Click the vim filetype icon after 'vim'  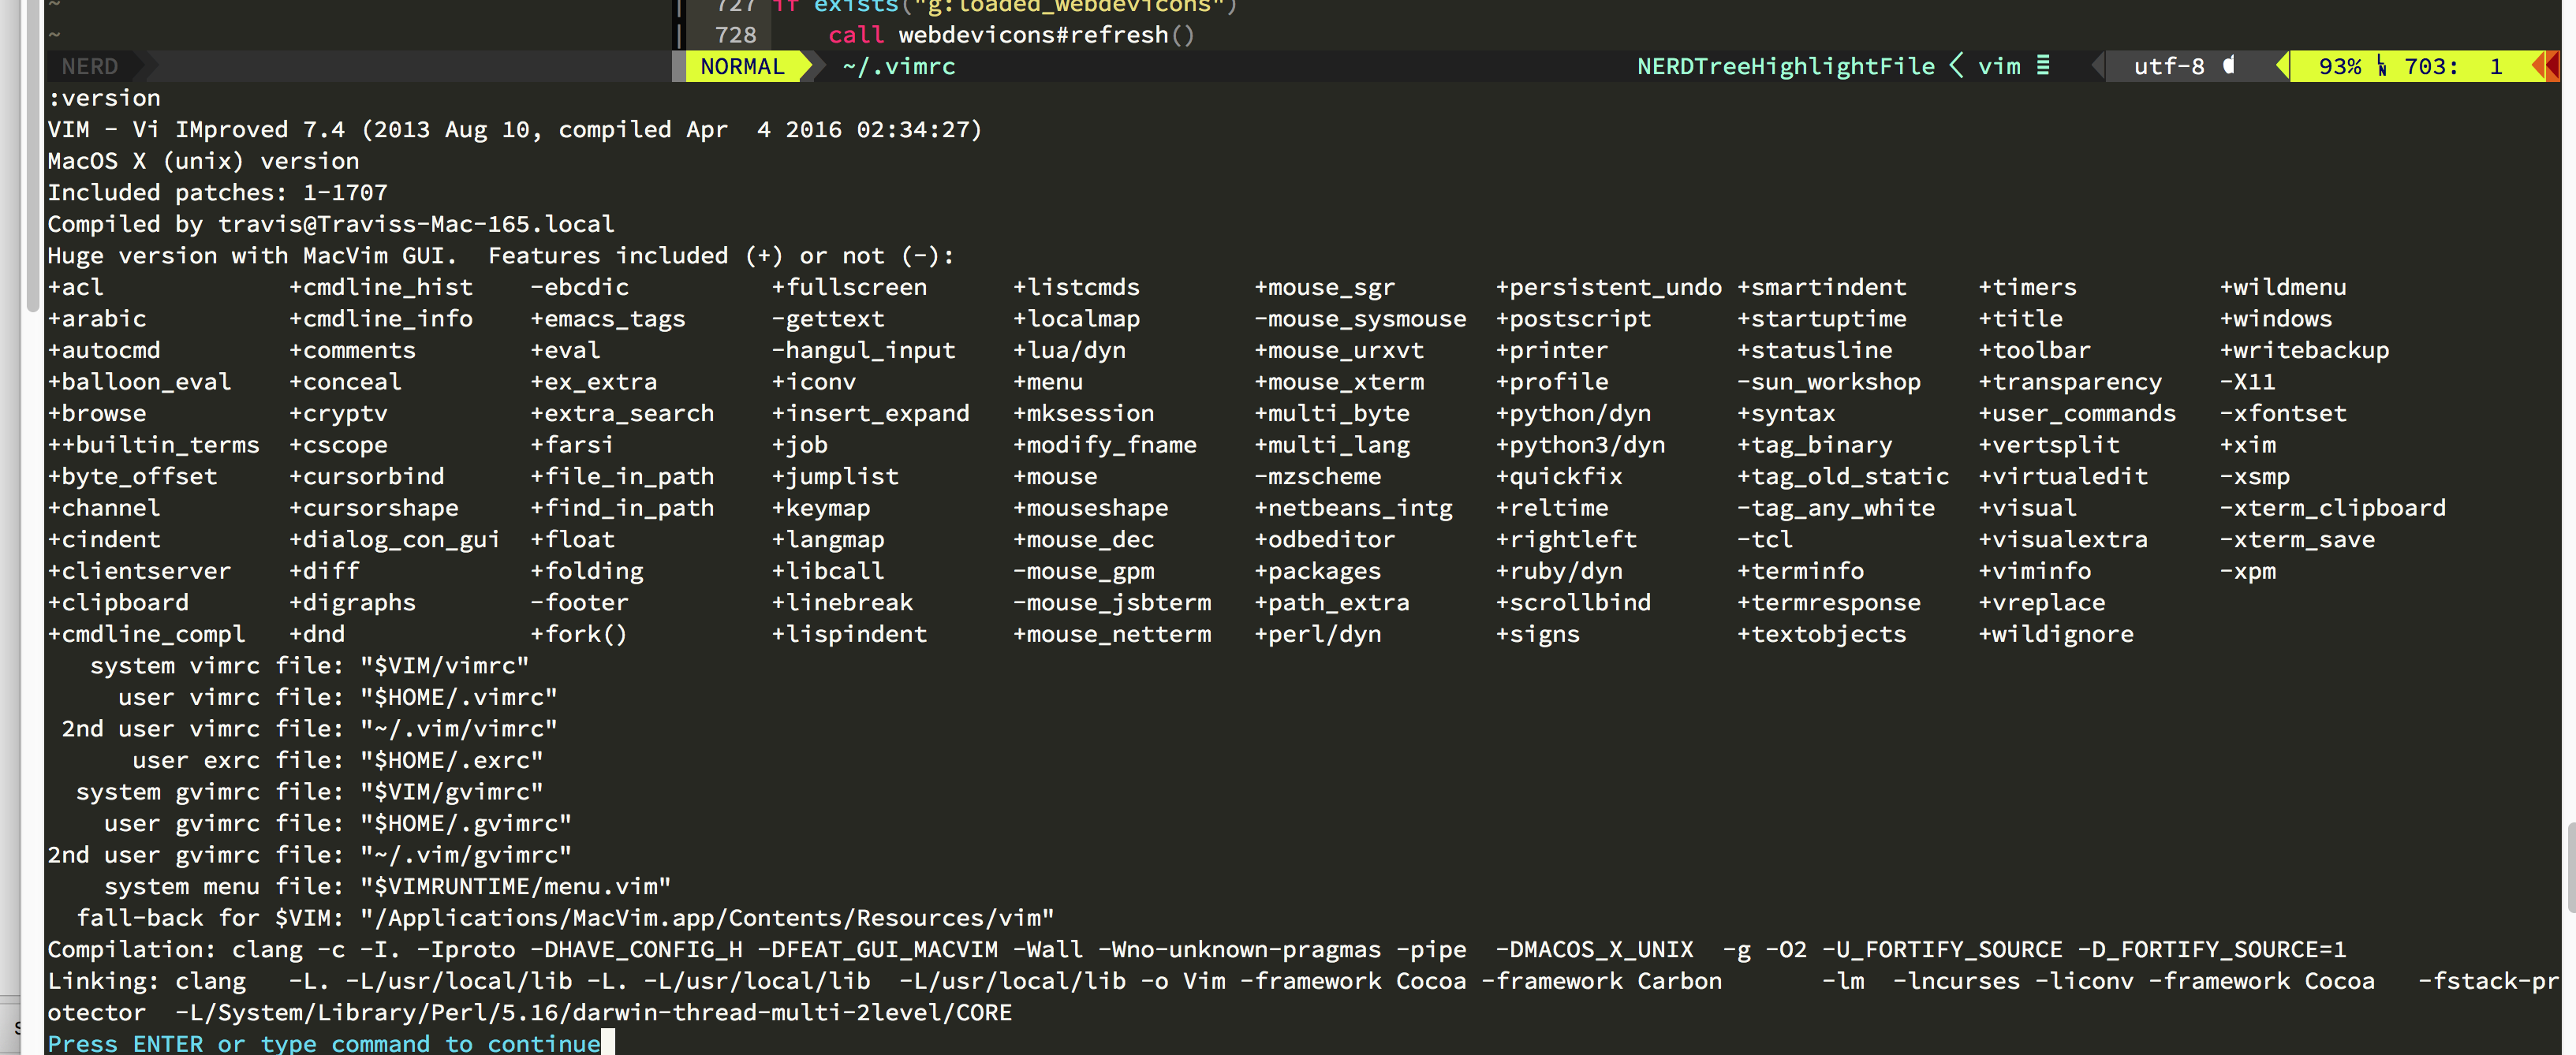click(x=2043, y=66)
